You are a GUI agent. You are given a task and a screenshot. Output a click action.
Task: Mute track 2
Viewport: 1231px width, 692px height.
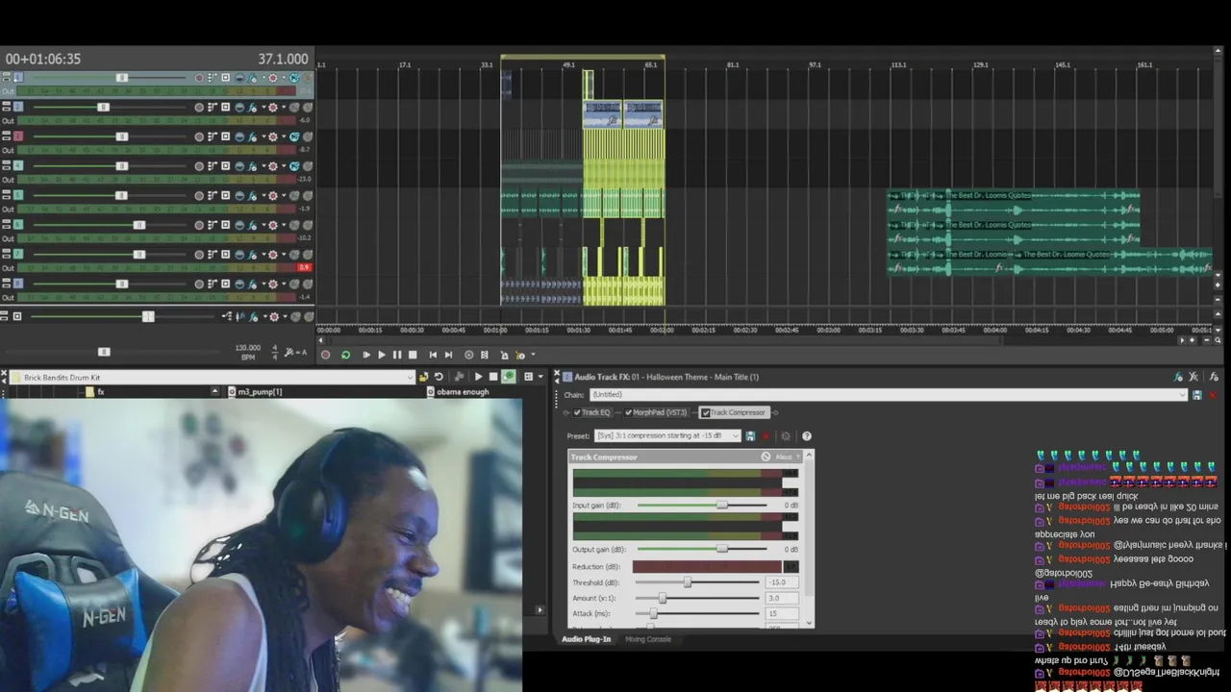294,107
